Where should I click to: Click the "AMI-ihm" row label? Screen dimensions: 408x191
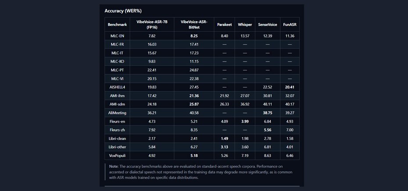coord(117,96)
